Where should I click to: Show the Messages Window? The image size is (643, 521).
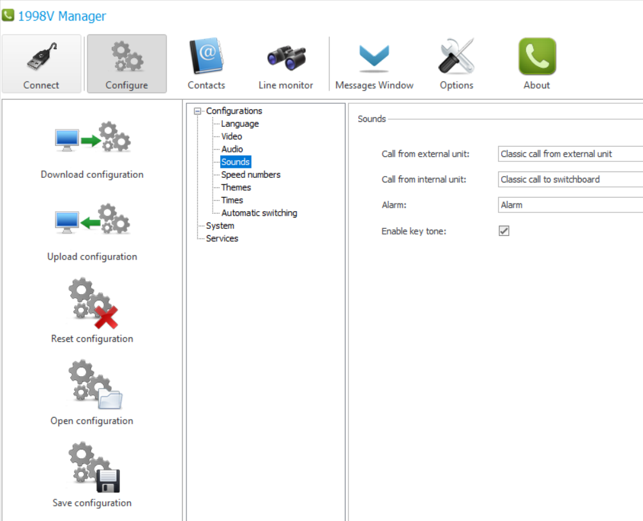coord(374,57)
